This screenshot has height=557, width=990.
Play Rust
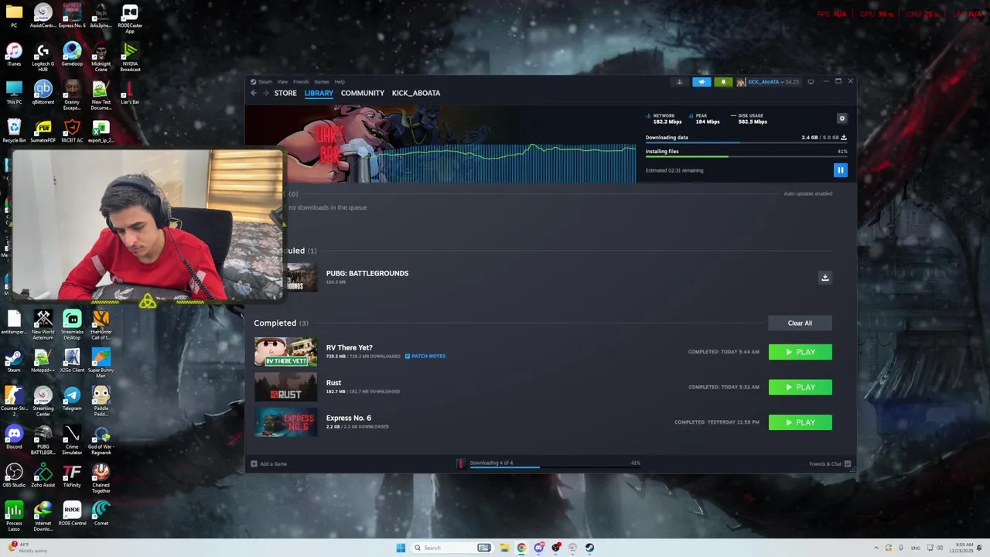[801, 387]
